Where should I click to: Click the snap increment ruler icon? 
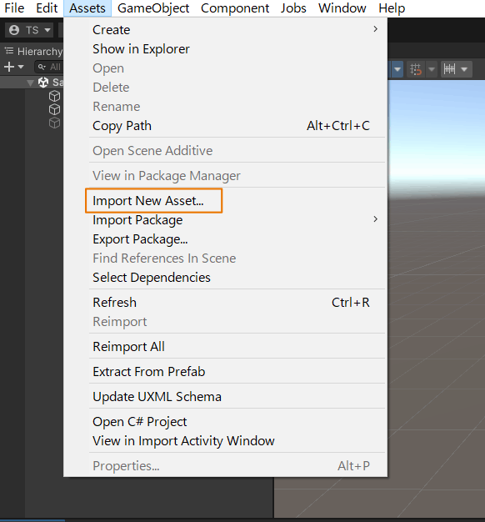click(449, 69)
